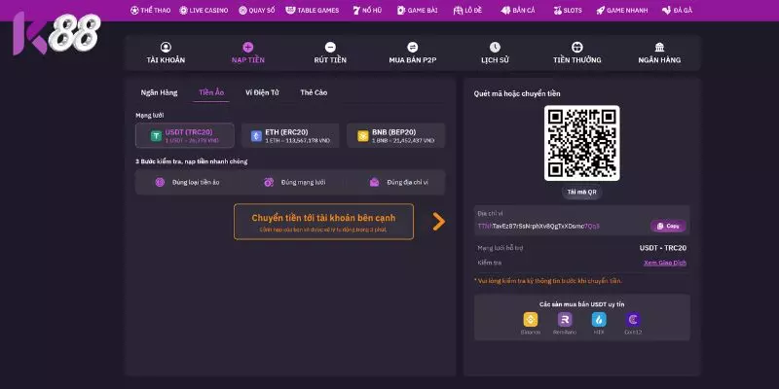This screenshot has width=779, height=389.
Task: Click the Đúng địa chỉ ví icon
Action: (374, 182)
